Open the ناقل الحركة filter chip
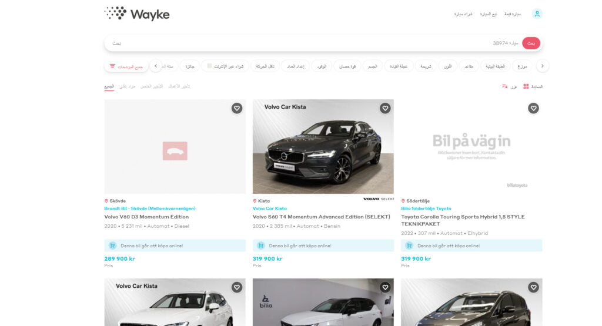The image size is (602, 326). [265, 66]
